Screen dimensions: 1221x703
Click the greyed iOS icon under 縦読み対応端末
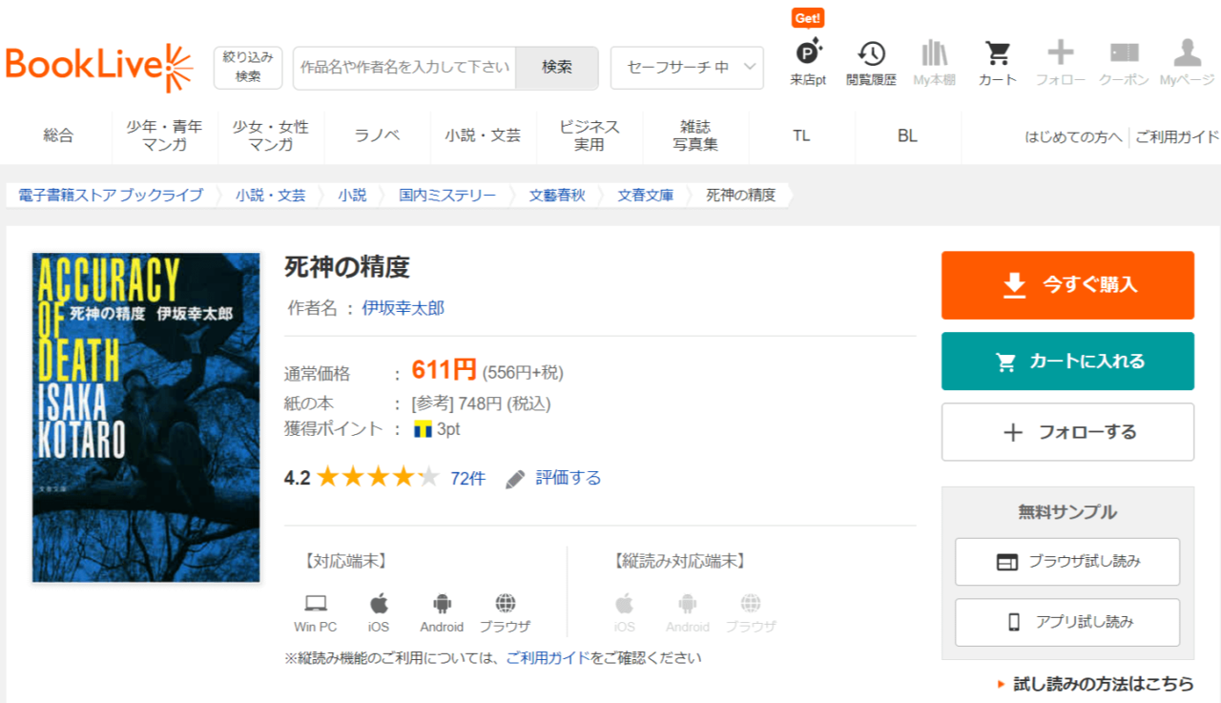pos(625,603)
